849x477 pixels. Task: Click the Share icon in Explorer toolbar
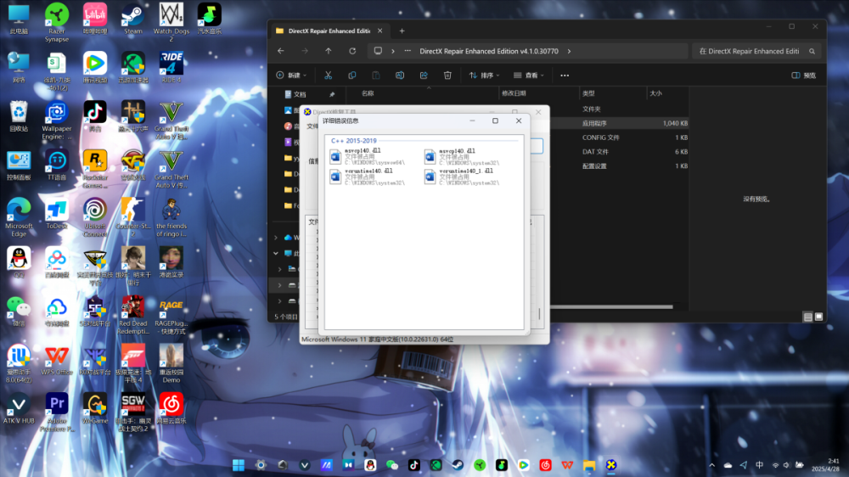tap(424, 76)
